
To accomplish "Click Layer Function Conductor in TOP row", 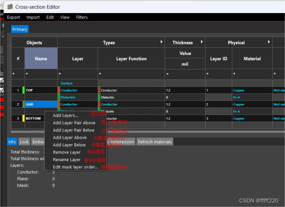I will 131,90.
